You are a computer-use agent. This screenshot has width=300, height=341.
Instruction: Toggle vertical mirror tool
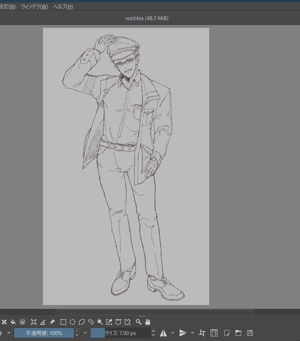pyautogui.click(x=183, y=333)
